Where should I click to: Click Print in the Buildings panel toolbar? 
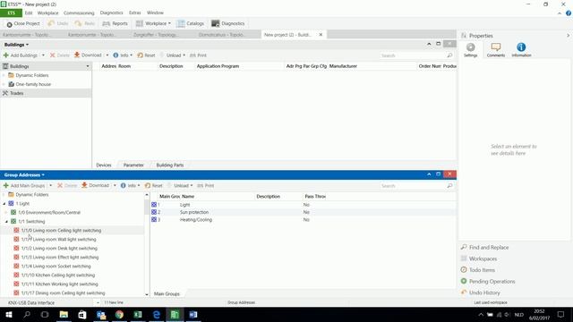(199, 55)
